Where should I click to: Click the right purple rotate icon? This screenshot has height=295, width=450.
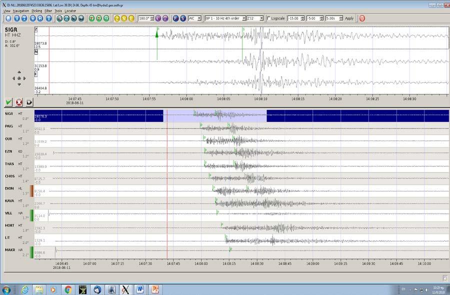tap(165, 18)
